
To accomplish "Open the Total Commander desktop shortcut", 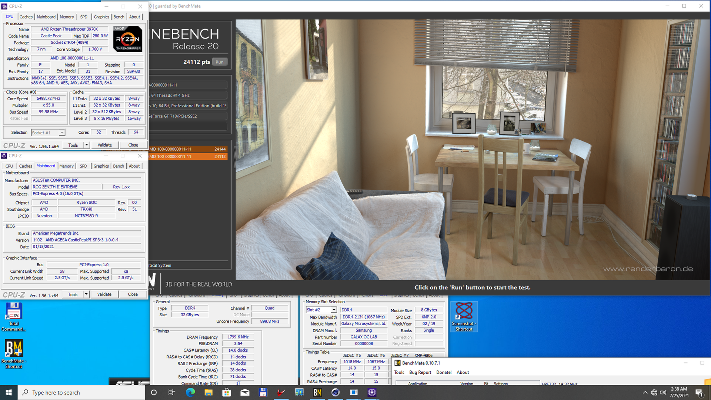I will [x=14, y=317].
